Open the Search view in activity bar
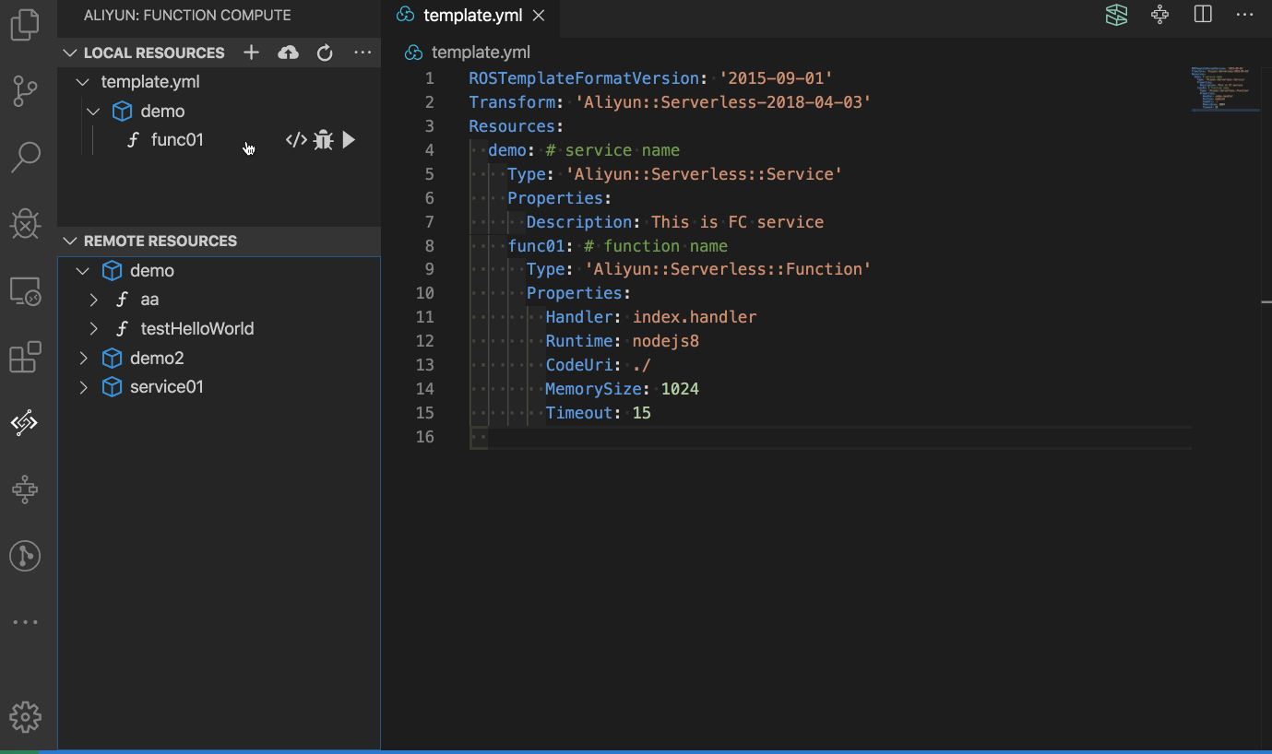1272x754 pixels. [x=25, y=157]
